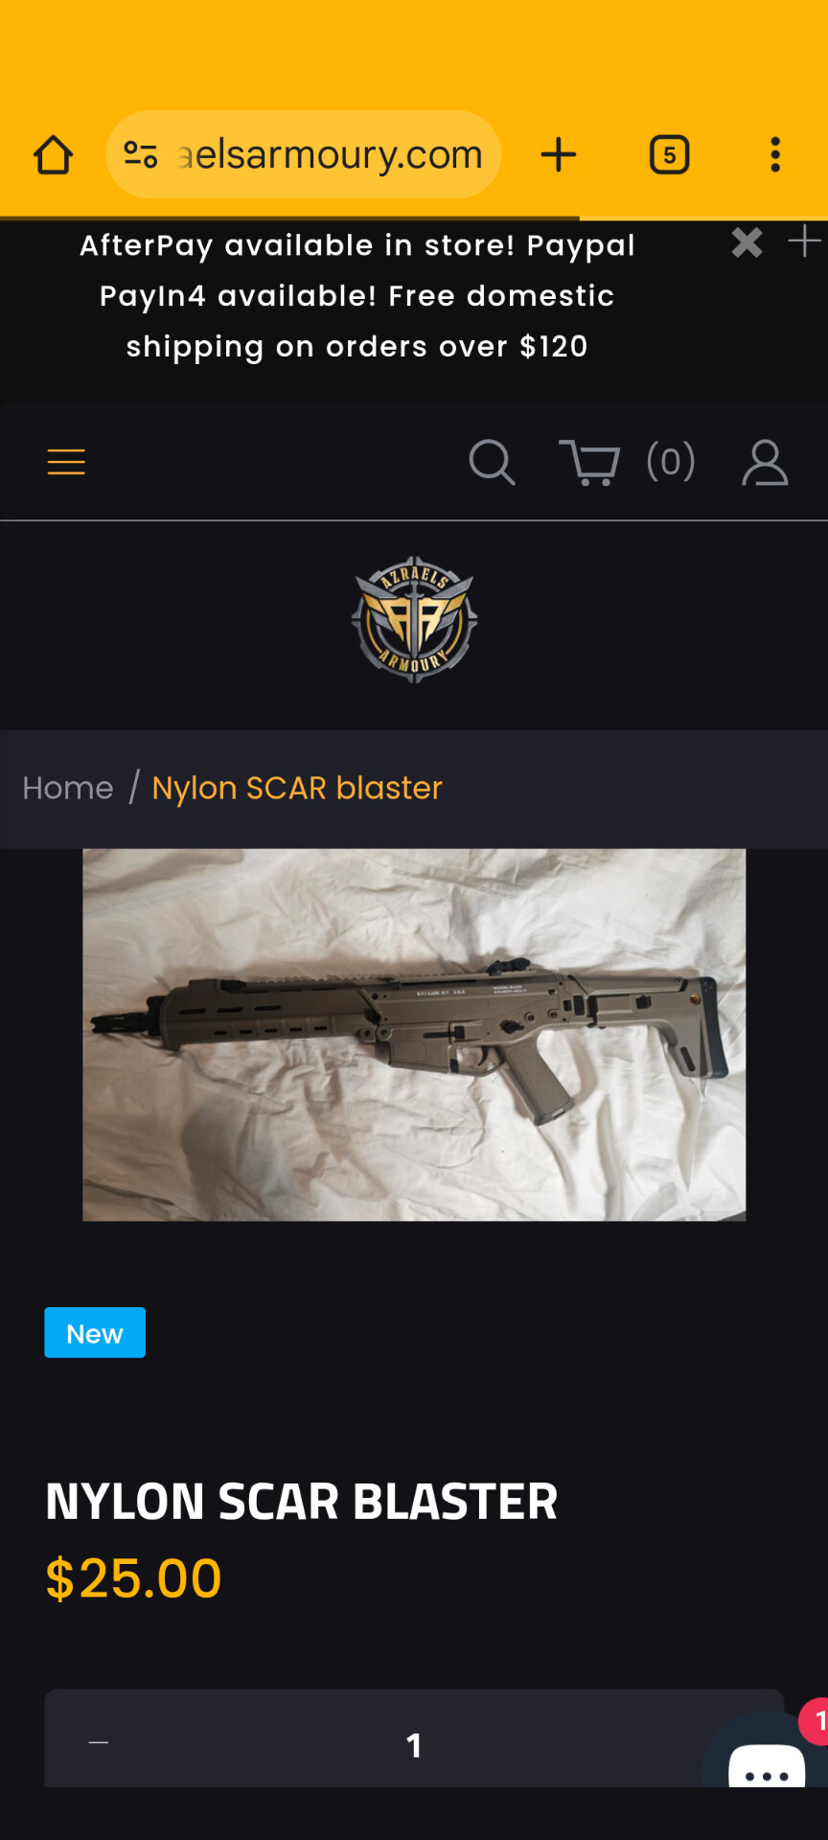Open the site search magnifier
The height and width of the screenshot is (1840, 828).
point(492,462)
